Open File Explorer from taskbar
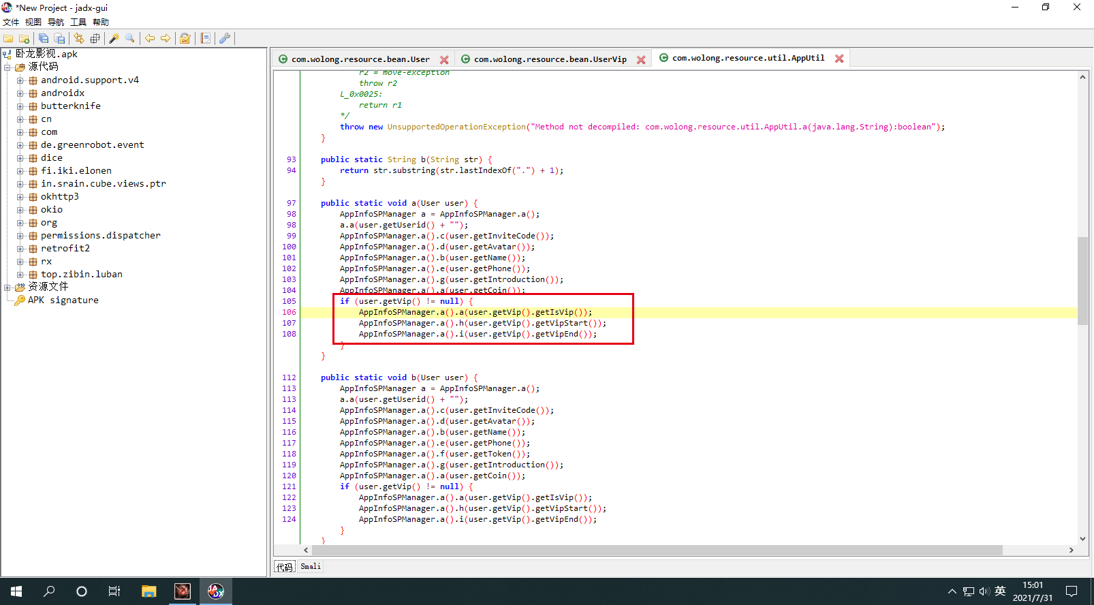This screenshot has height=605, width=1094. click(x=149, y=591)
